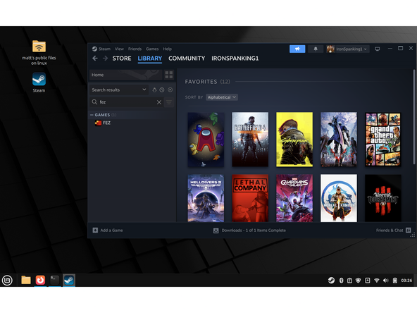Open the notifications bell
The image size is (417, 313).
click(316, 49)
